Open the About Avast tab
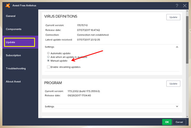The height and width of the screenshot is (128, 191). [x=20, y=82]
